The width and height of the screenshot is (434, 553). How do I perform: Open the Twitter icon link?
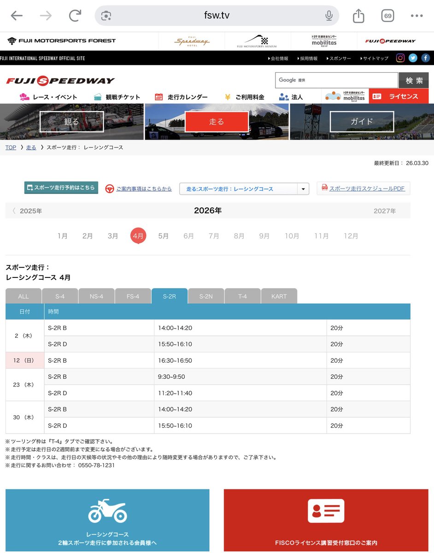tap(413, 58)
